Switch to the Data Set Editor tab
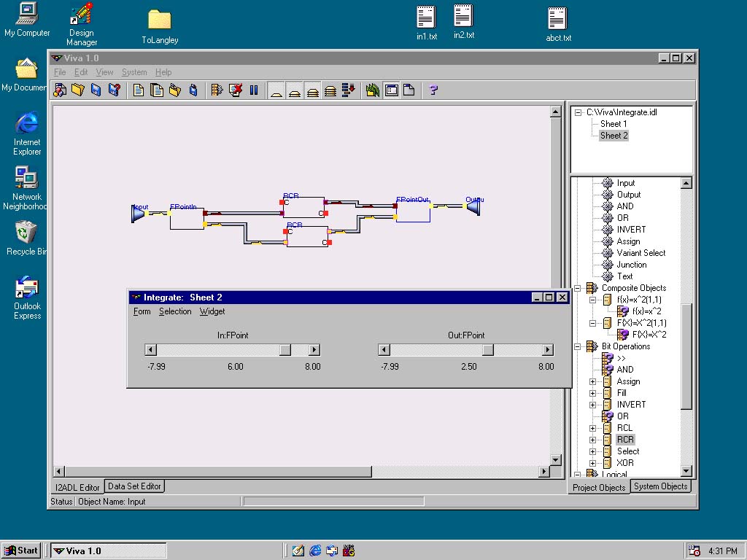This screenshot has width=747, height=560. click(x=134, y=486)
